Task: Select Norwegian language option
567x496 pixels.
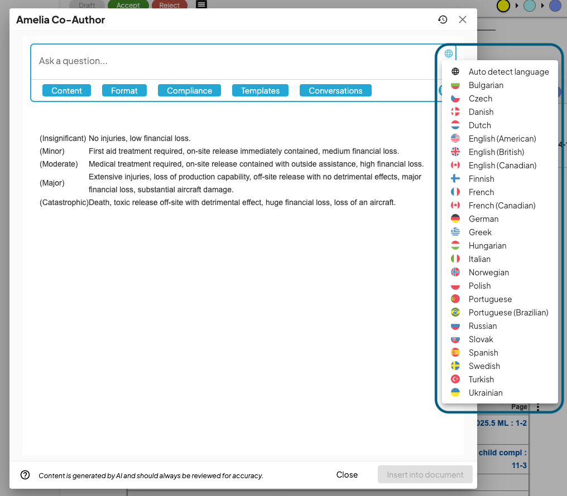Action: click(499, 272)
